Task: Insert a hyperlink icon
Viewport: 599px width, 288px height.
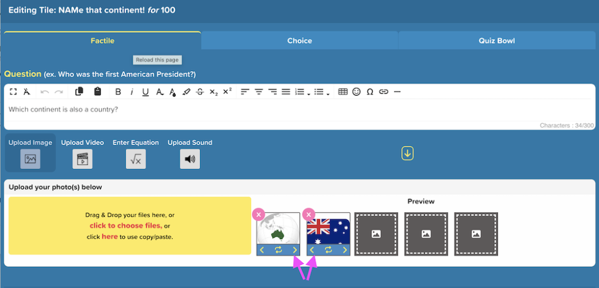Action: click(x=383, y=92)
